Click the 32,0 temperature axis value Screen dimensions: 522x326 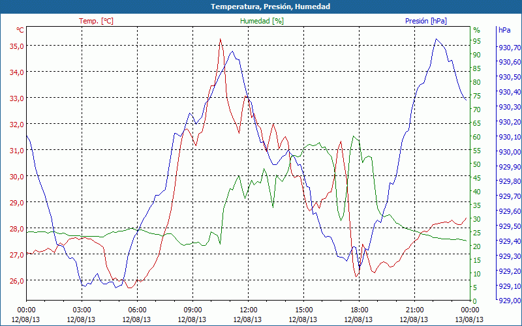[17, 125]
